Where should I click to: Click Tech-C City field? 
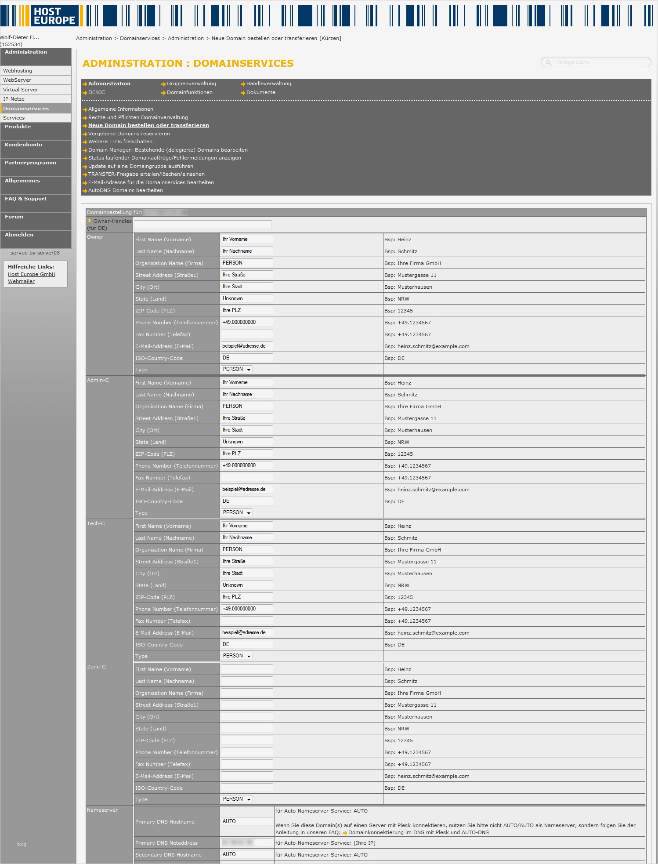click(x=246, y=573)
